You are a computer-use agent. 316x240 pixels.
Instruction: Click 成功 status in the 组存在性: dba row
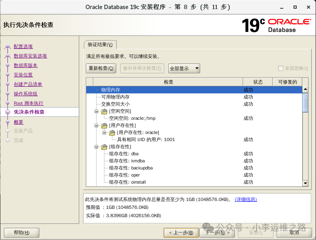248,154
